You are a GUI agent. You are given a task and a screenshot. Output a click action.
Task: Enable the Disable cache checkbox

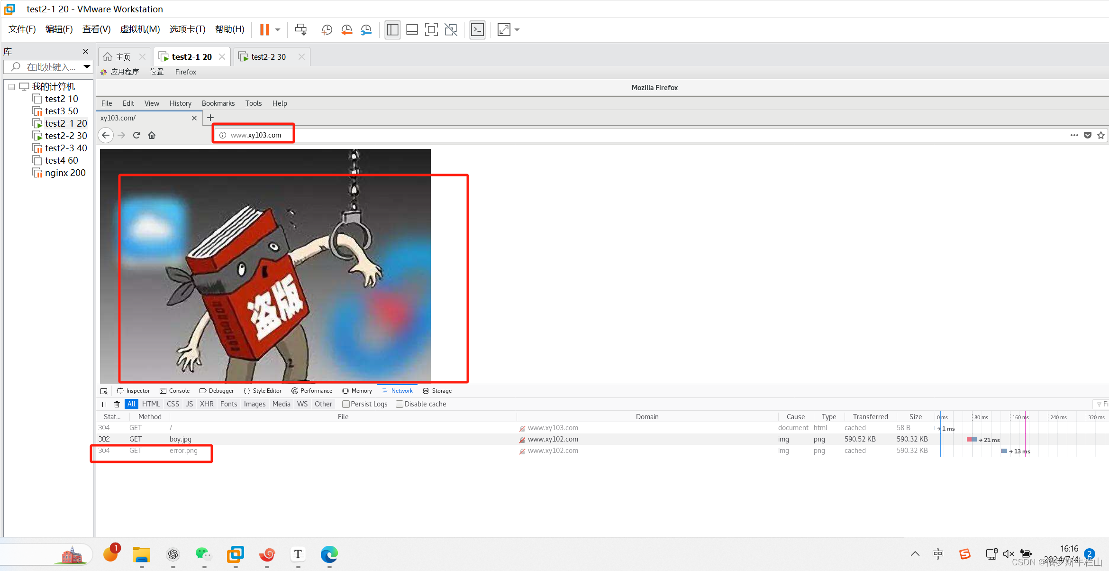click(400, 404)
